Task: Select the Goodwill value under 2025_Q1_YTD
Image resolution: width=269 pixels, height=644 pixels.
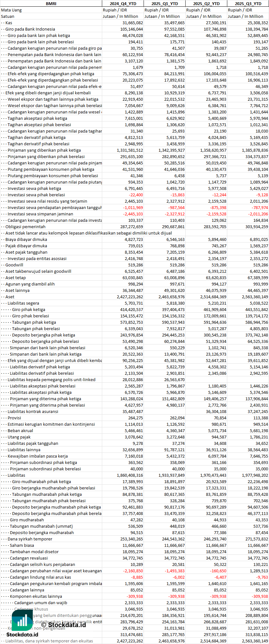Action: click(177, 265)
